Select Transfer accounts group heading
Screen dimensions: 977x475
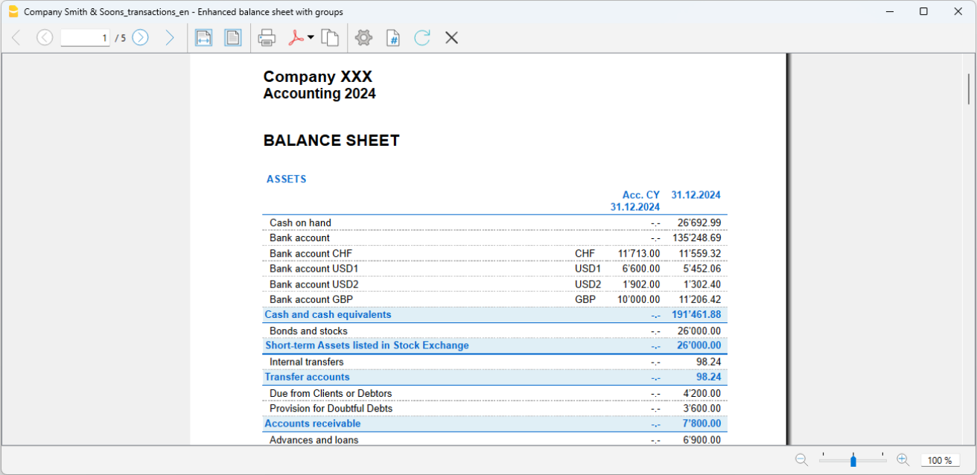[x=308, y=377]
